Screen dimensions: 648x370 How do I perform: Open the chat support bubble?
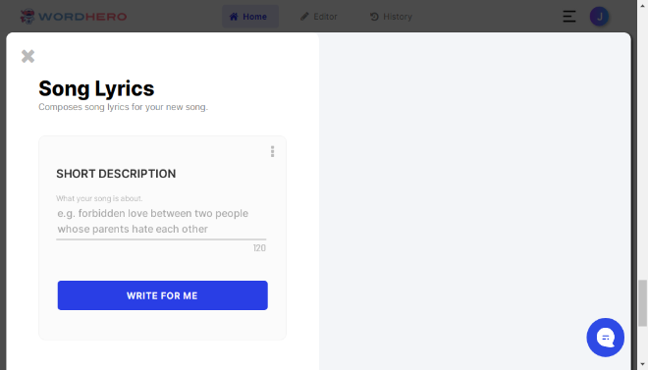(x=606, y=338)
